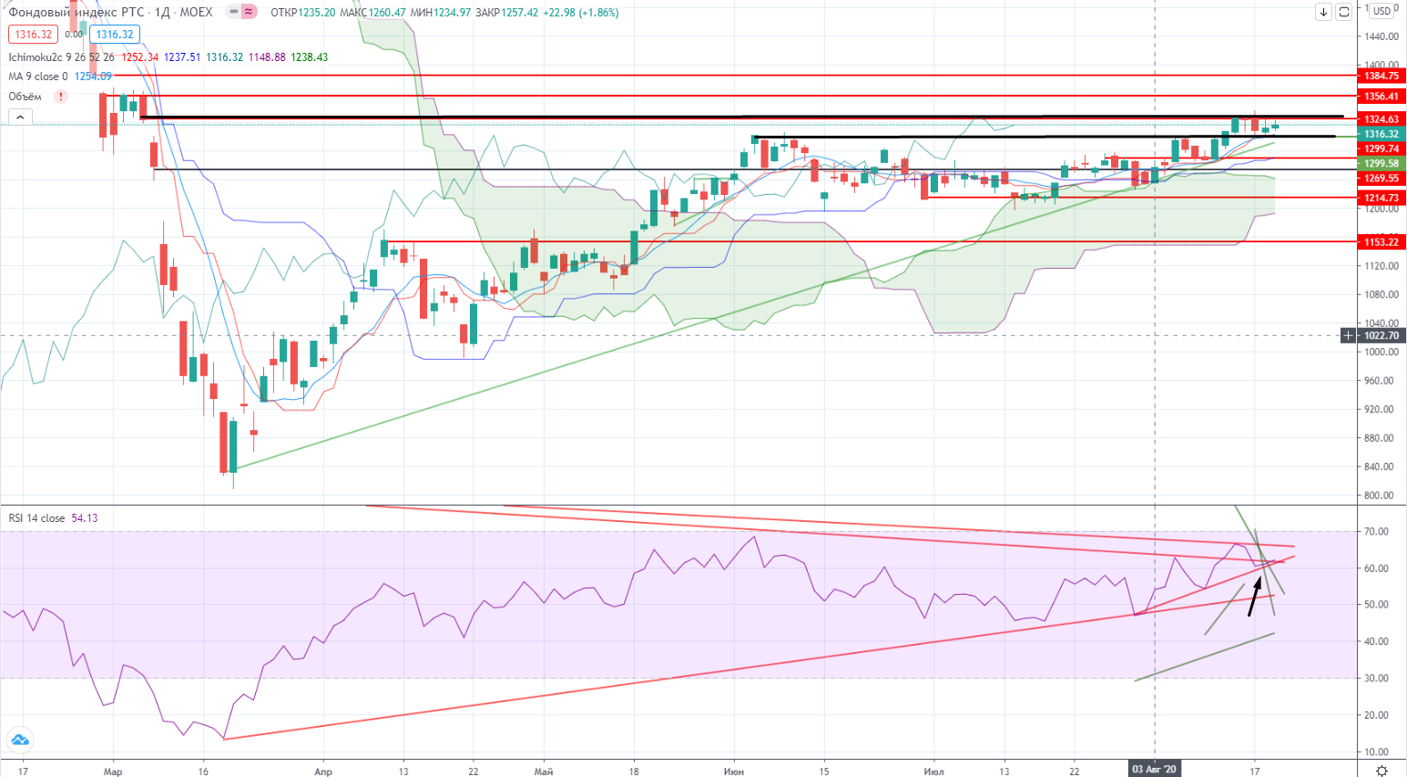Select the MA 9 close indicator legend
The width and height of the screenshot is (1407, 777).
coord(37,77)
